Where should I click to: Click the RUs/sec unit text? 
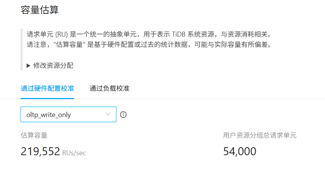(74, 153)
